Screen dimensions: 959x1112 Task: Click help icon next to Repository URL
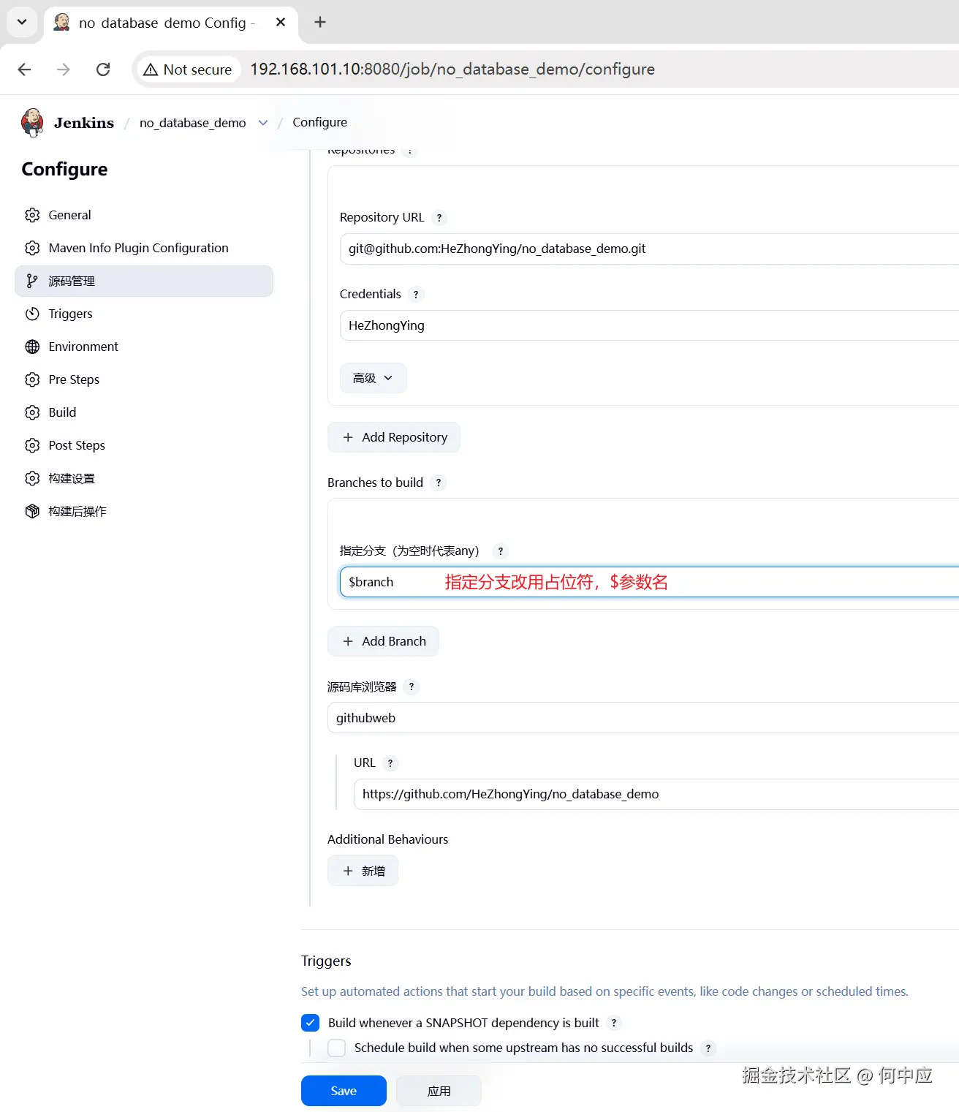click(439, 218)
